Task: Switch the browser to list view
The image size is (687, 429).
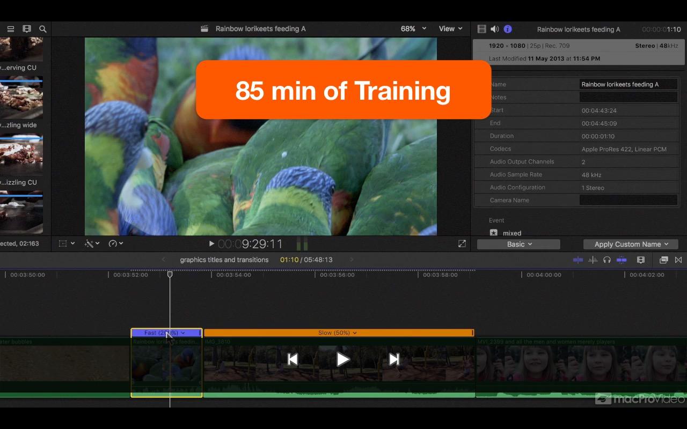Action: (10, 29)
